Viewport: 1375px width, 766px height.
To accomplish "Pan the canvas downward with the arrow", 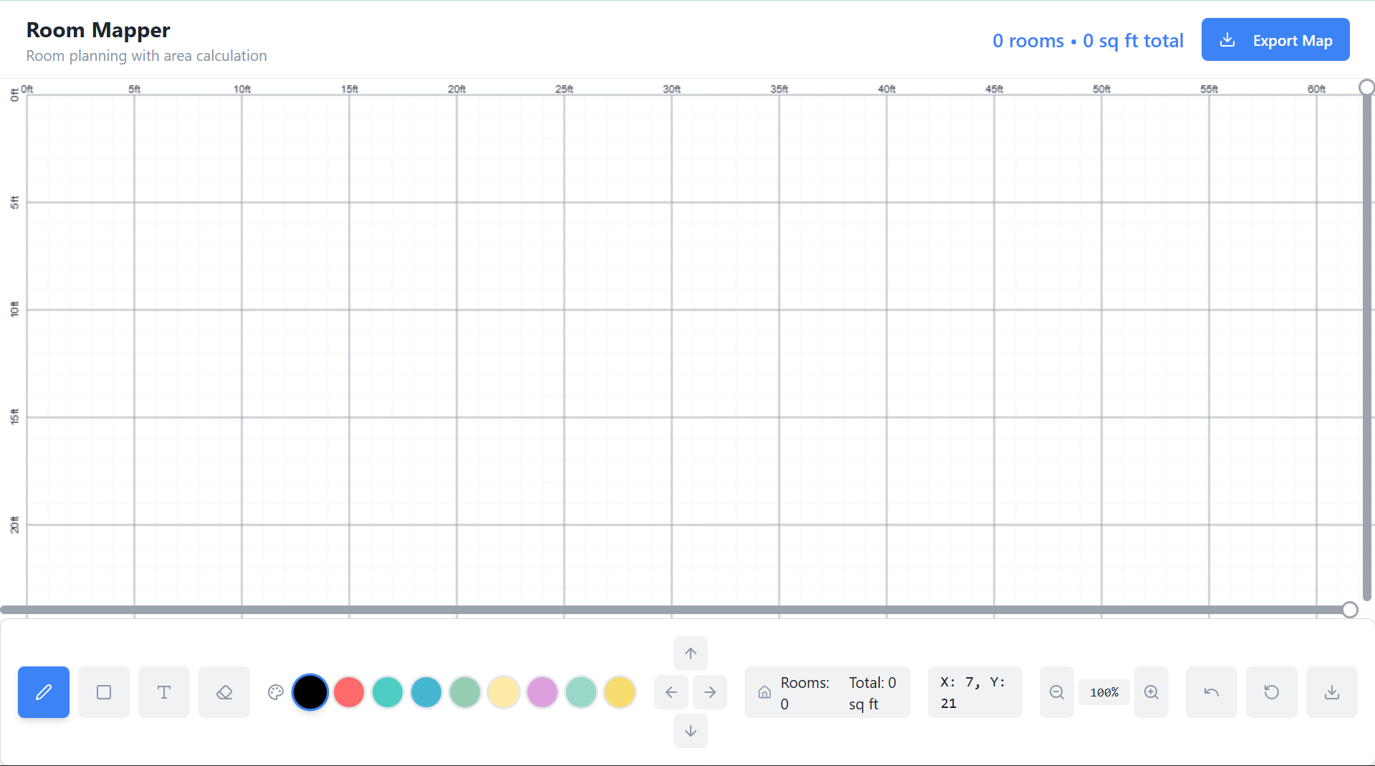I will pyautogui.click(x=690, y=731).
